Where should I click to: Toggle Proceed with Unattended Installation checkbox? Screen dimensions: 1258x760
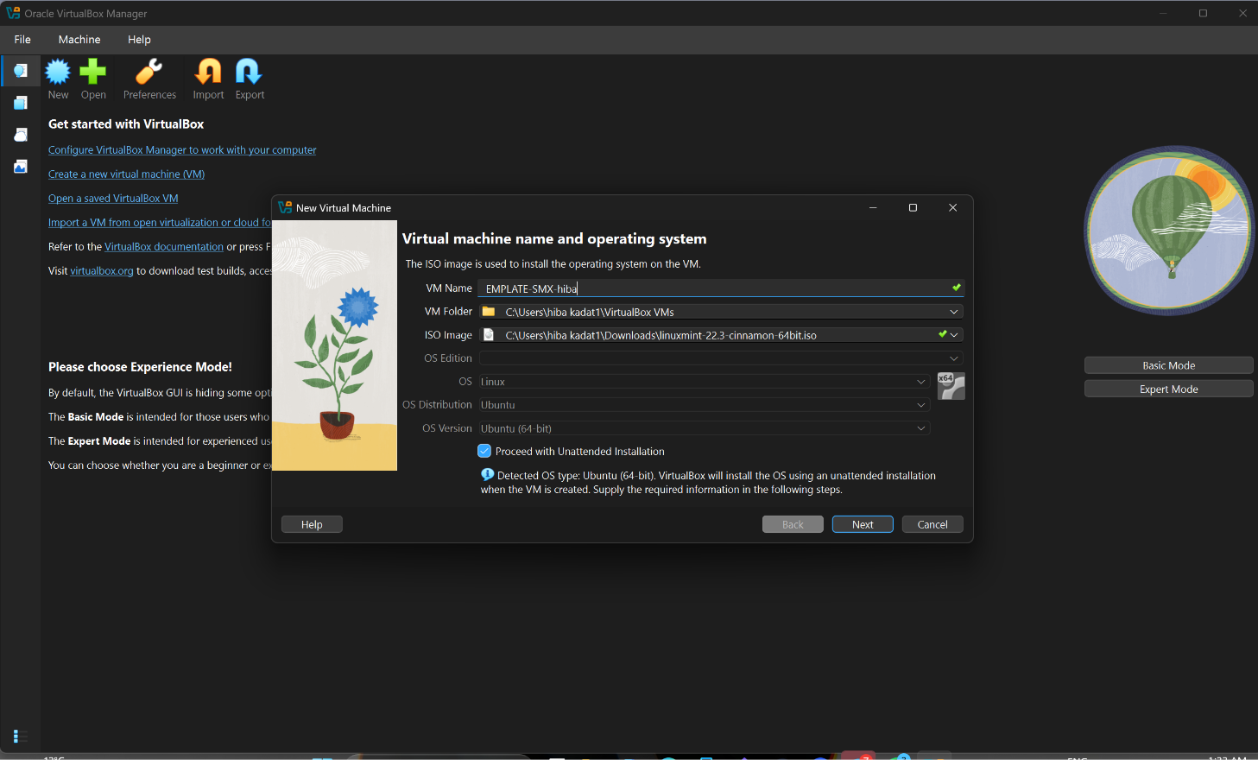pyautogui.click(x=484, y=451)
